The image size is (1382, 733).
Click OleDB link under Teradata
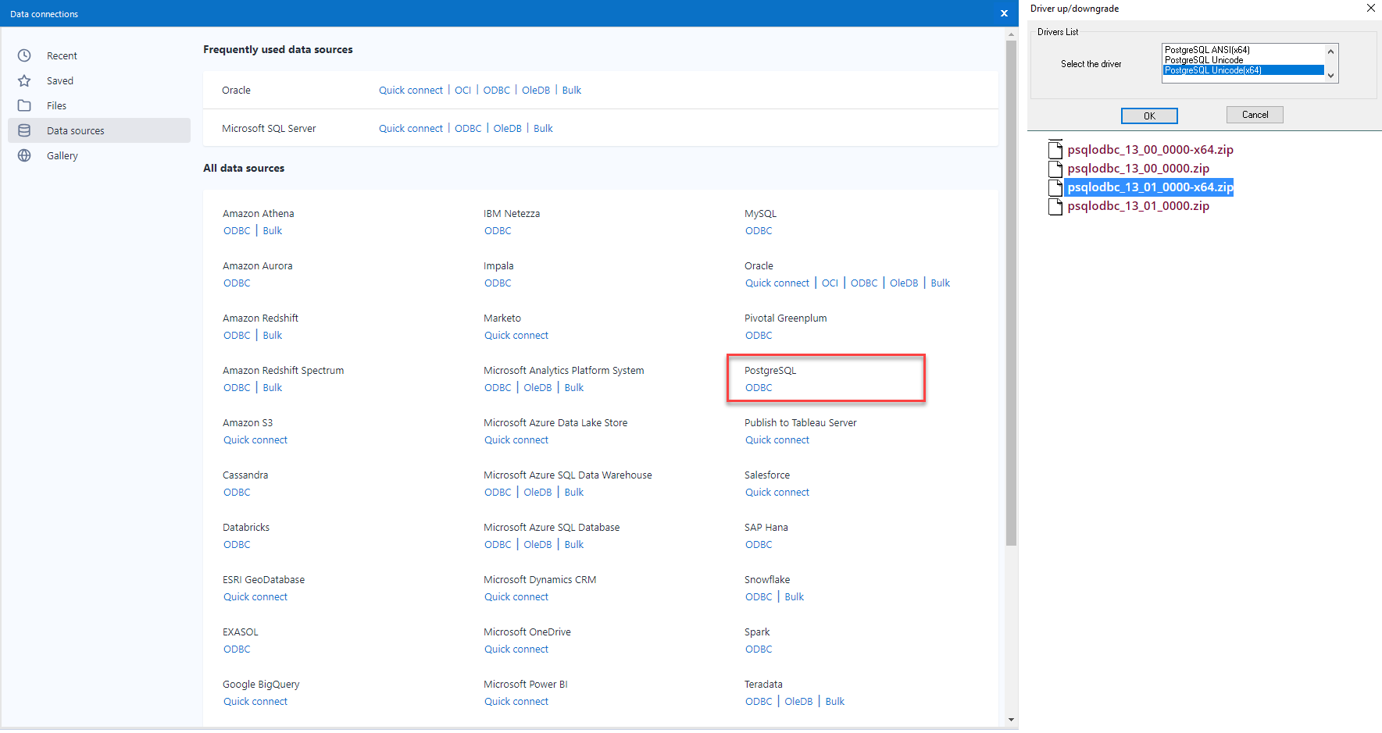(x=798, y=702)
